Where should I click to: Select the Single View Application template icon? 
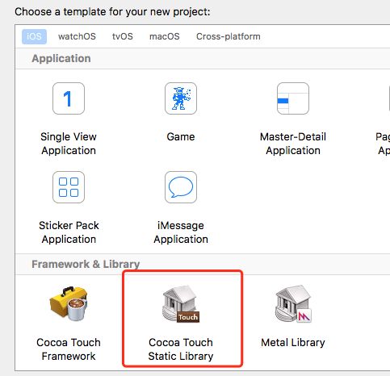(69, 98)
